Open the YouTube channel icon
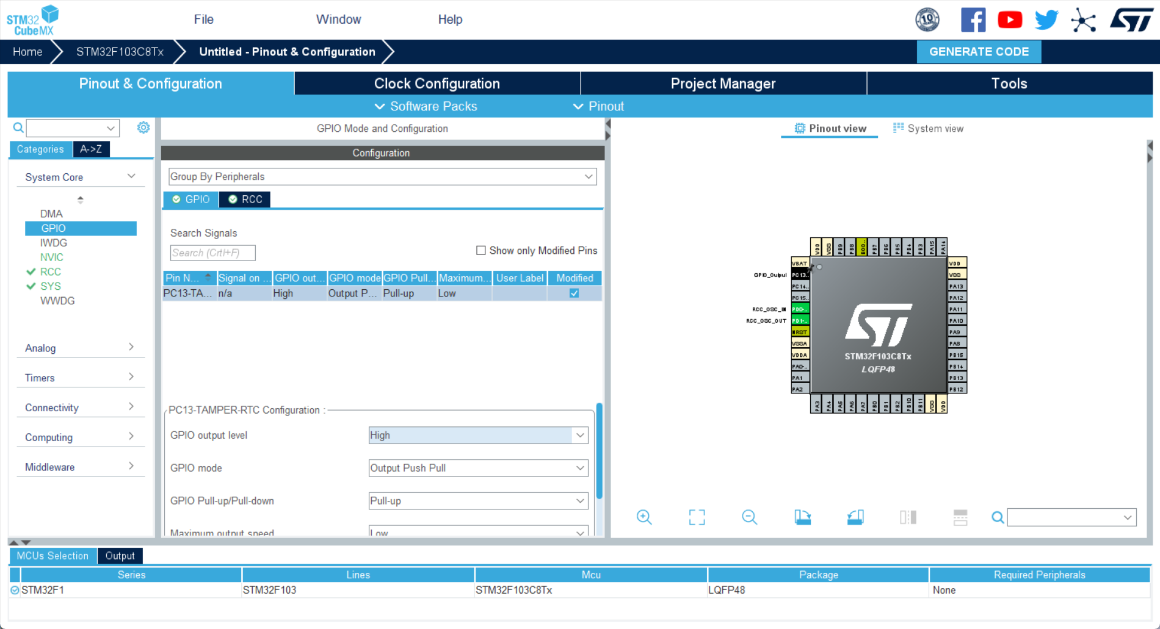 point(1010,20)
